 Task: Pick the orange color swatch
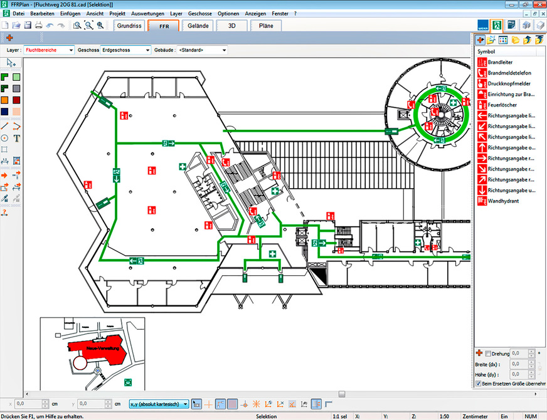tap(5, 100)
